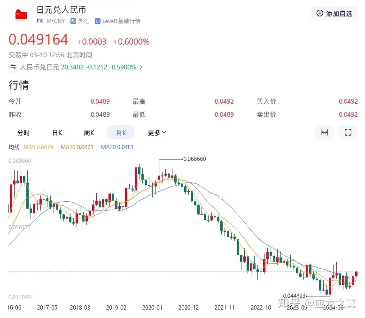
Task: Open the 人民币兑日元 reverse pair link
Action: [x=39, y=67]
